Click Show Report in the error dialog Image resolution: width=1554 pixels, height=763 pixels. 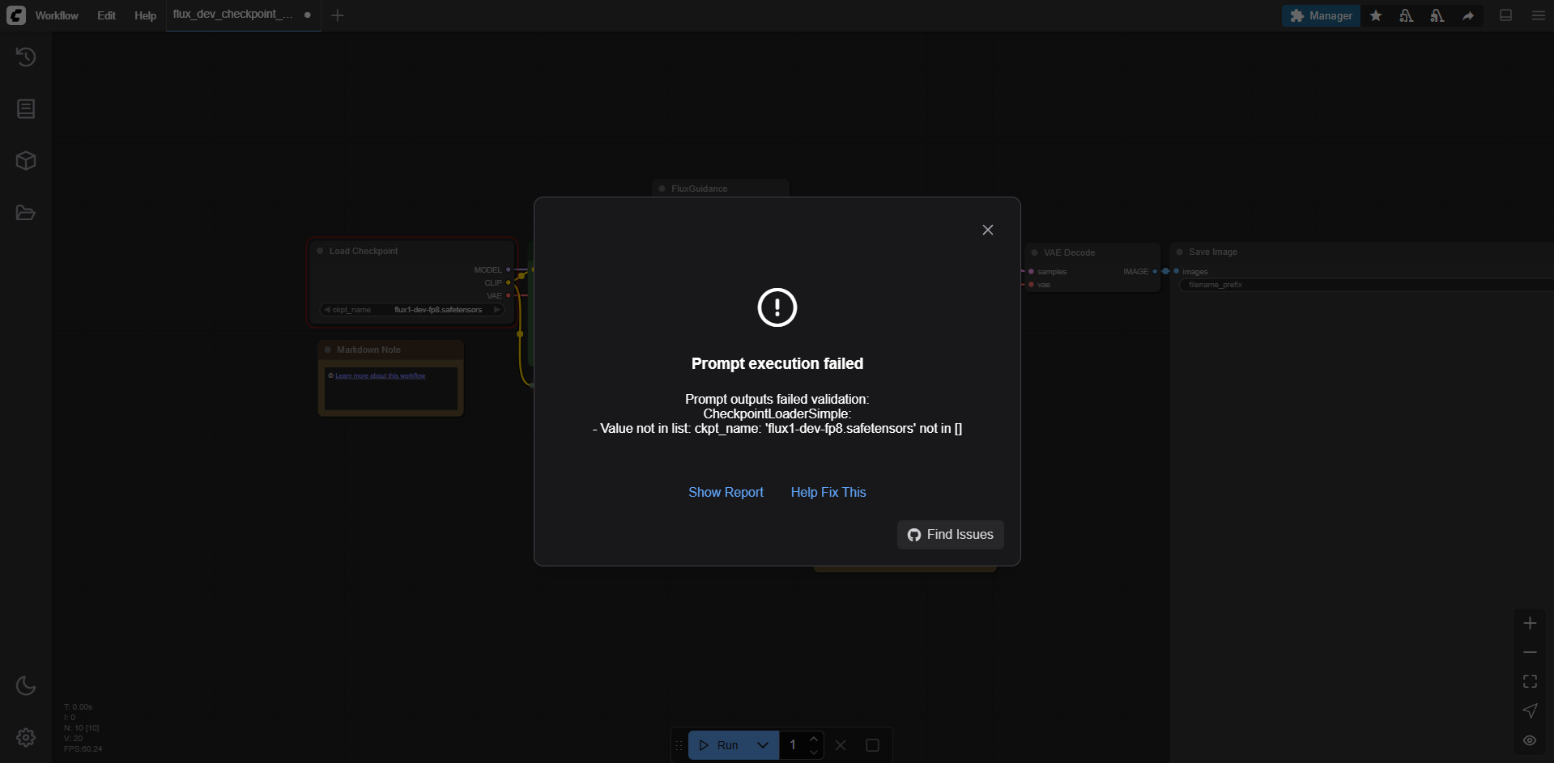[x=726, y=492]
